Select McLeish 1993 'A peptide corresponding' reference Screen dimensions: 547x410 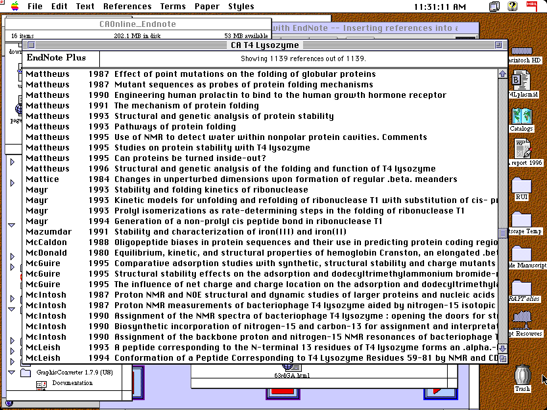pyautogui.click(x=260, y=347)
